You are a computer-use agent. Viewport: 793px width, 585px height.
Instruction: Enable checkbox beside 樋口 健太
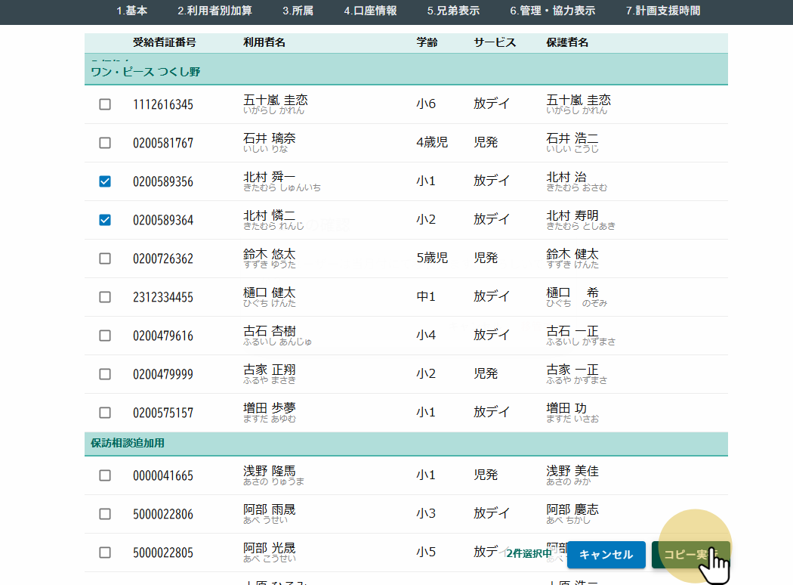coord(105,297)
